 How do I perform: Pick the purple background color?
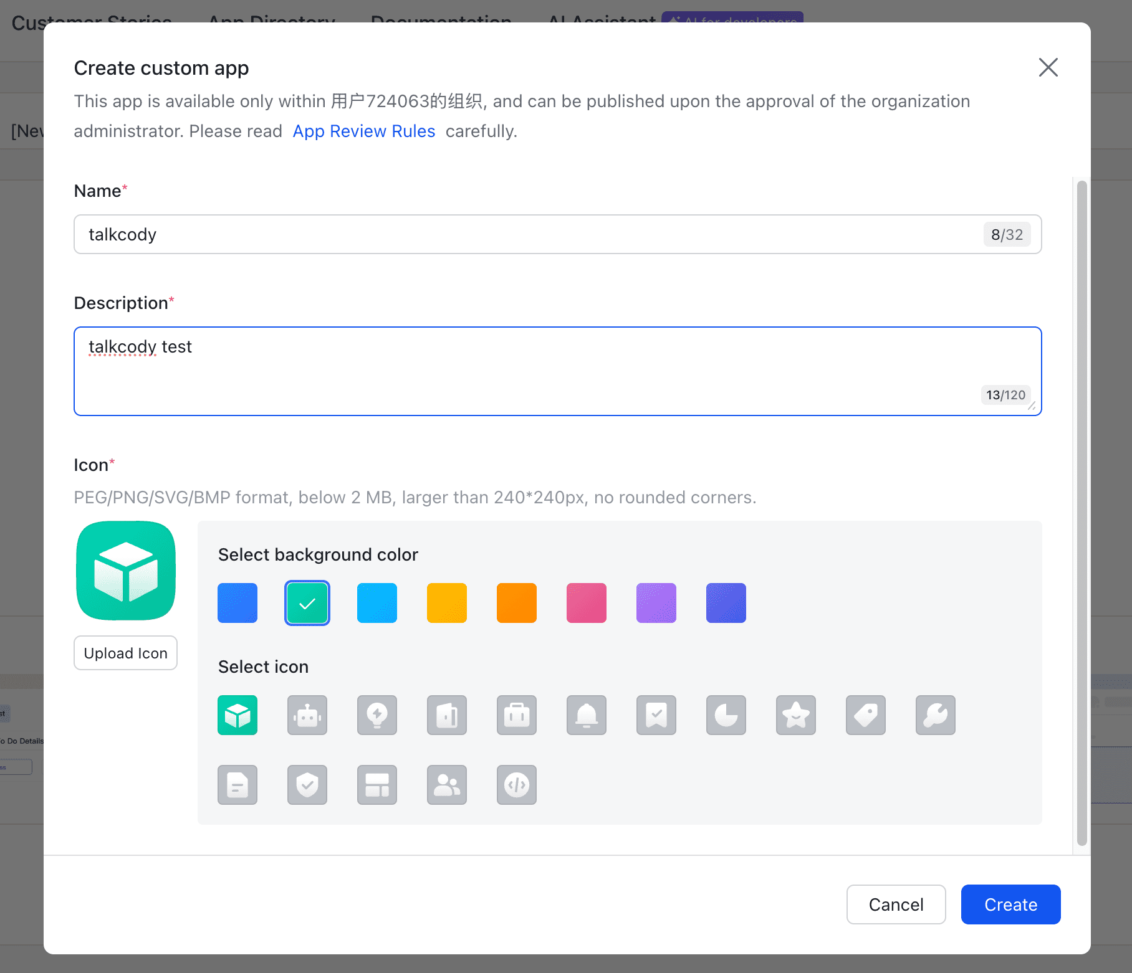656,603
